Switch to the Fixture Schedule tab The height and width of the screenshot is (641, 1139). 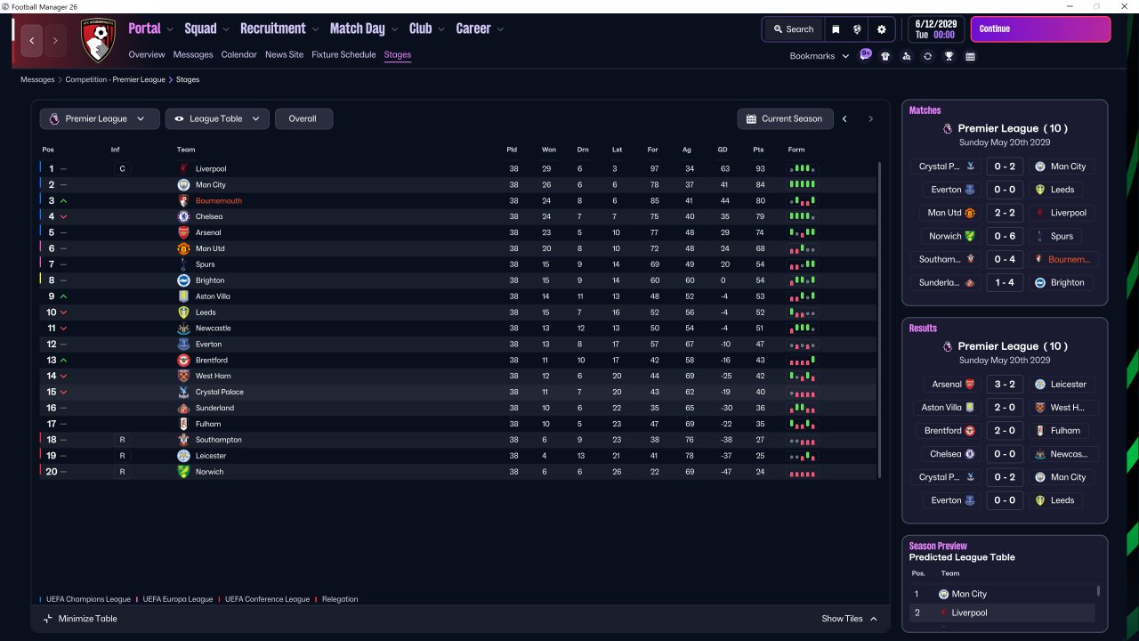[343, 54]
